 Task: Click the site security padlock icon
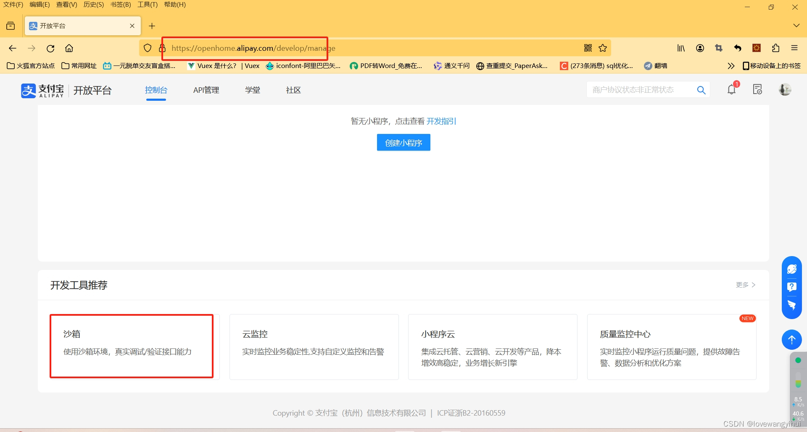162,48
